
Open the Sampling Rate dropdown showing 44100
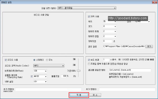40,76
